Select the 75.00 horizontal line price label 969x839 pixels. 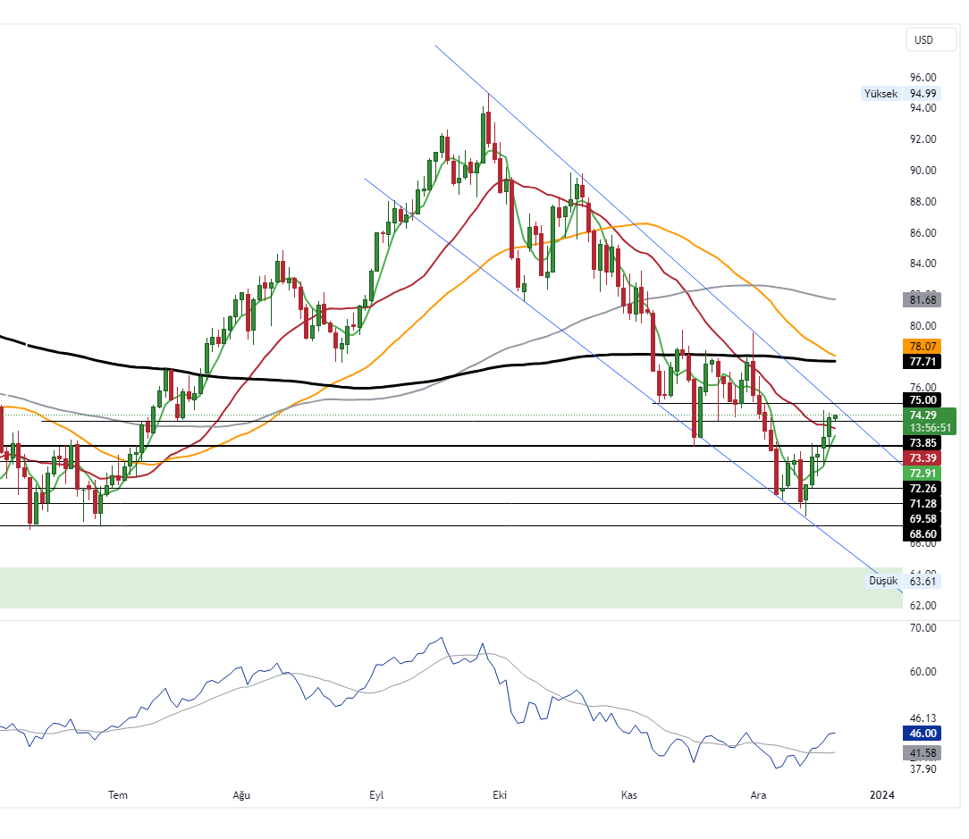(x=923, y=400)
